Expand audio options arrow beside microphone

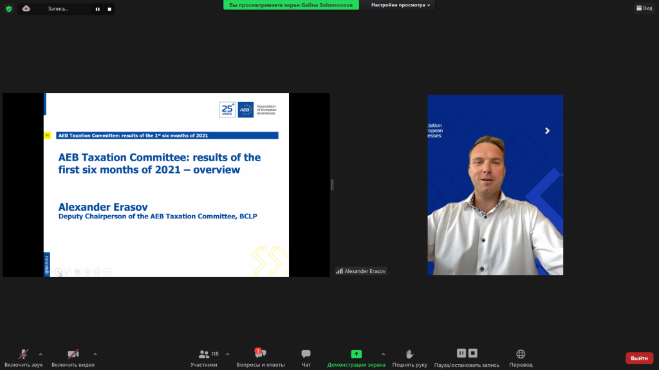41,355
